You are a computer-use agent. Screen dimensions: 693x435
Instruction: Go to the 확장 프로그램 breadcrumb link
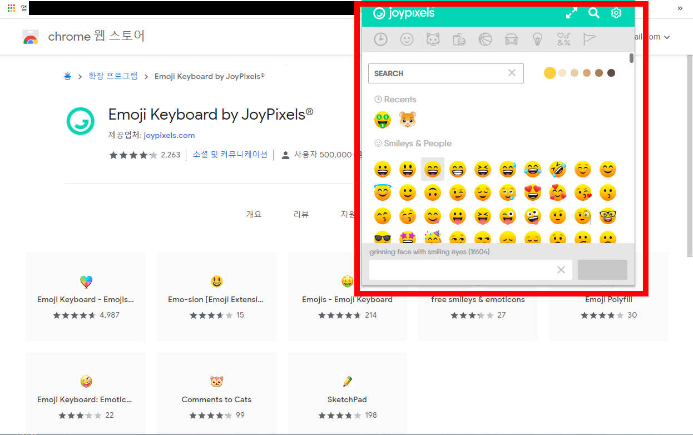[113, 76]
